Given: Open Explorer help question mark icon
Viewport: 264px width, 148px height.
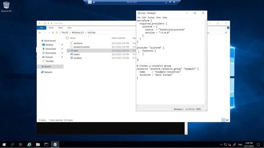Looking at the screenshot, I should point(228,28).
